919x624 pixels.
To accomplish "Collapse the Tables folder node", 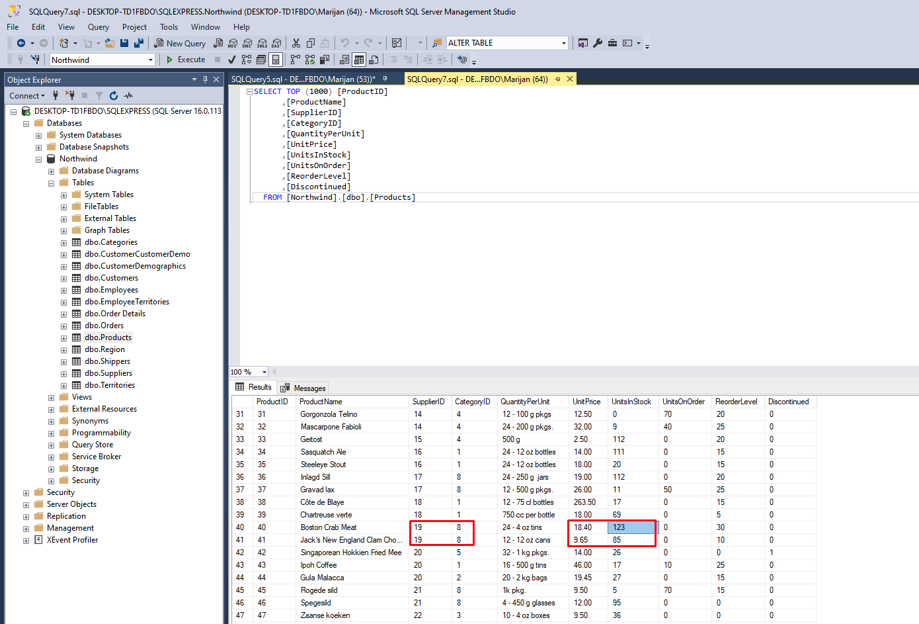I will tap(51, 183).
